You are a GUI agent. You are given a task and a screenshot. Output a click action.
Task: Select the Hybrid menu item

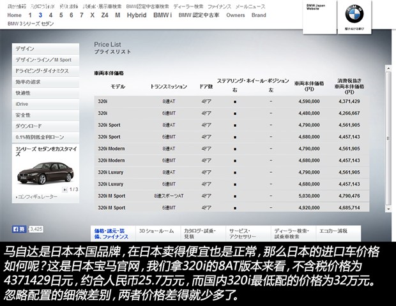[136, 15]
